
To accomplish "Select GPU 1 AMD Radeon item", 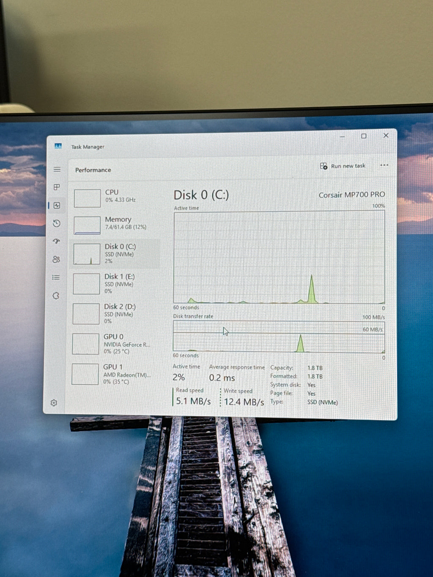I will click(113, 374).
